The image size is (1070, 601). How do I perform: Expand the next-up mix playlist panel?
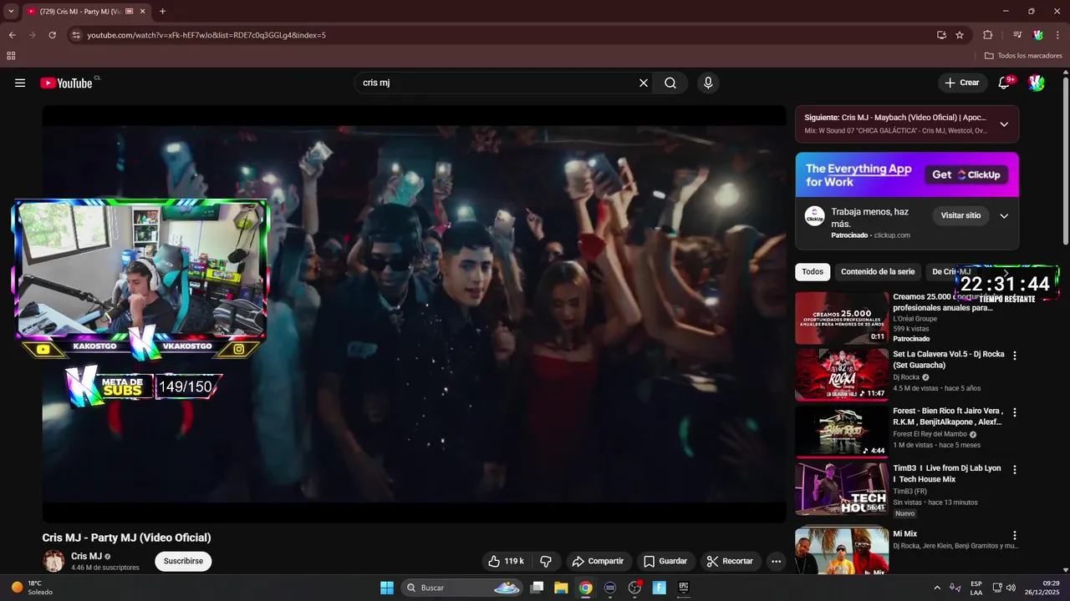(x=1004, y=124)
